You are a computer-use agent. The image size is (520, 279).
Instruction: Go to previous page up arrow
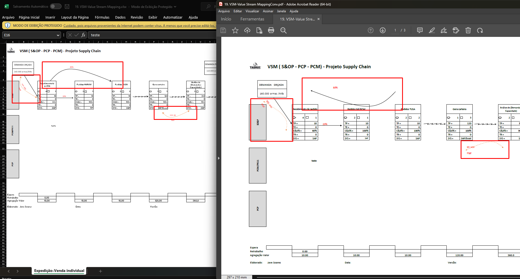click(x=371, y=30)
